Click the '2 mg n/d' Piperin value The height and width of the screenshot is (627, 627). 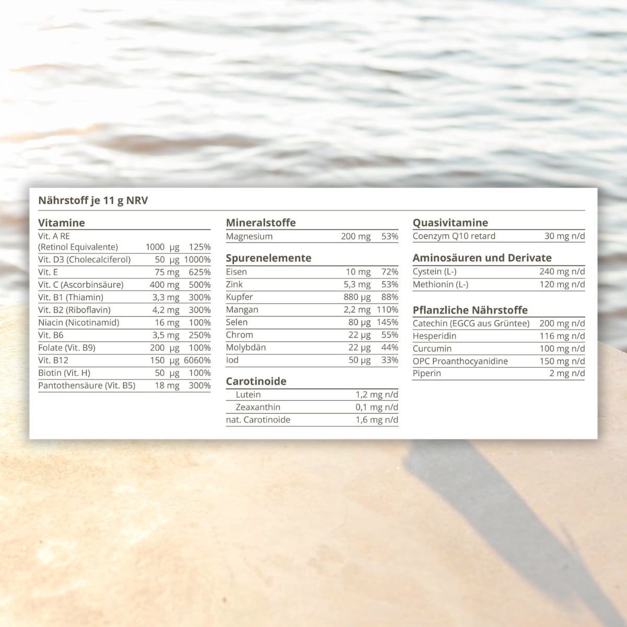tap(567, 374)
